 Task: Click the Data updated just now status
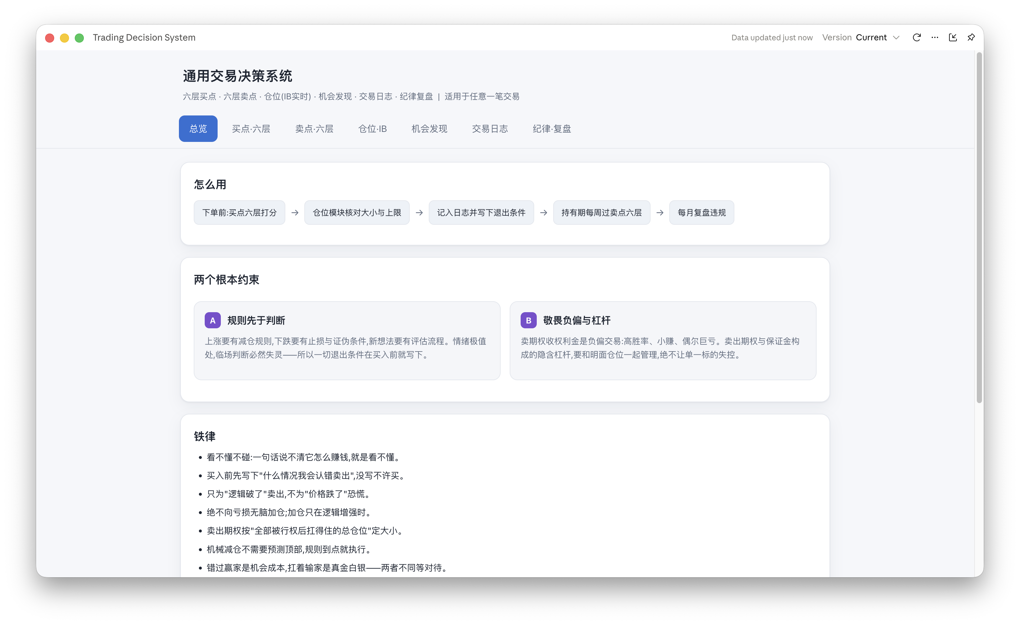point(772,37)
